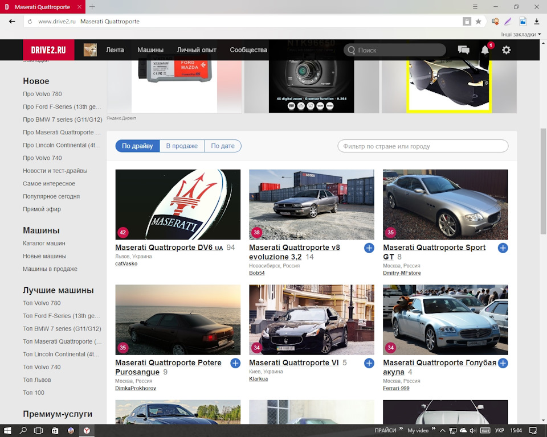This screenshot has height=437, width=547.
Task: Open Машины in the top navigation
Action: (150, 50)
